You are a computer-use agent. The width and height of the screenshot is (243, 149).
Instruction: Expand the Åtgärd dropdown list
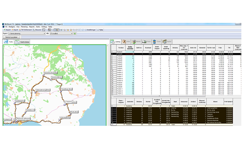(44, 33)
